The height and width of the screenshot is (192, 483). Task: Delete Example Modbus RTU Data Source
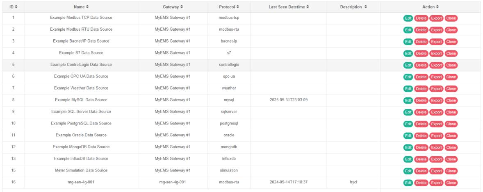pos(420,30)
